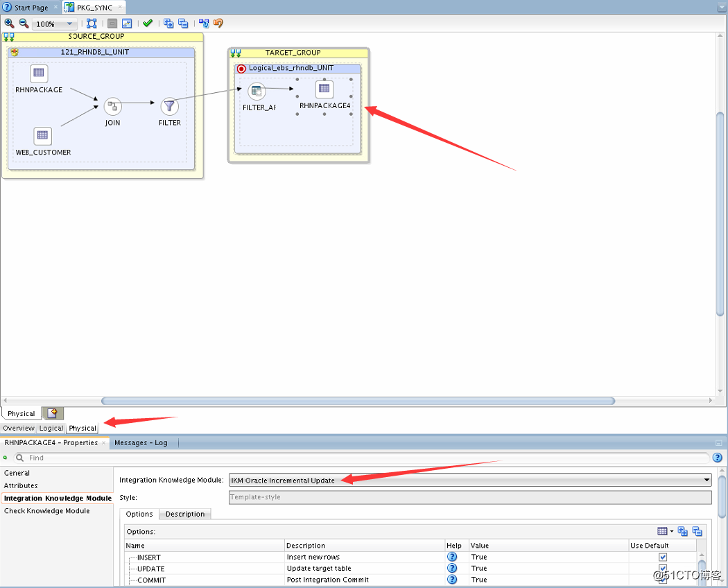Image resolution: width=728 pixels, height=588 pixels.
Task: Select the upper Physical design tab
Action: tap(21, 413)
